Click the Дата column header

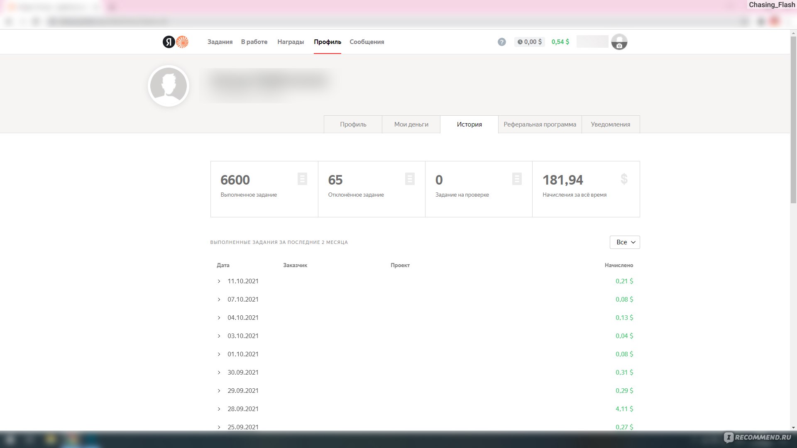[223, 265]
